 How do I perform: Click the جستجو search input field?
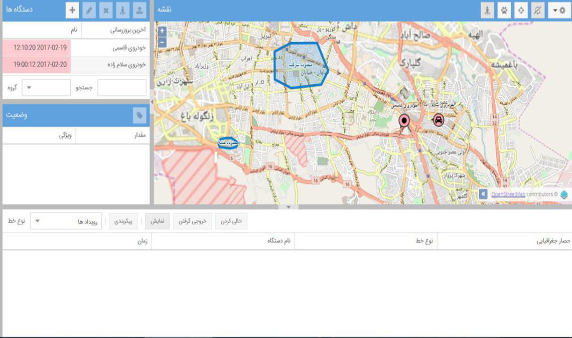pos(122,87)
